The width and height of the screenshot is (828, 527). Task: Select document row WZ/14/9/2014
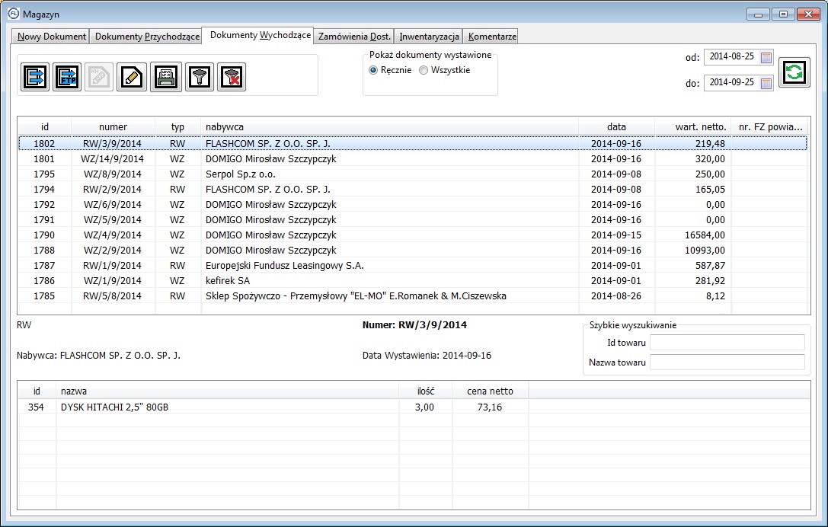[x=412, y=159]
